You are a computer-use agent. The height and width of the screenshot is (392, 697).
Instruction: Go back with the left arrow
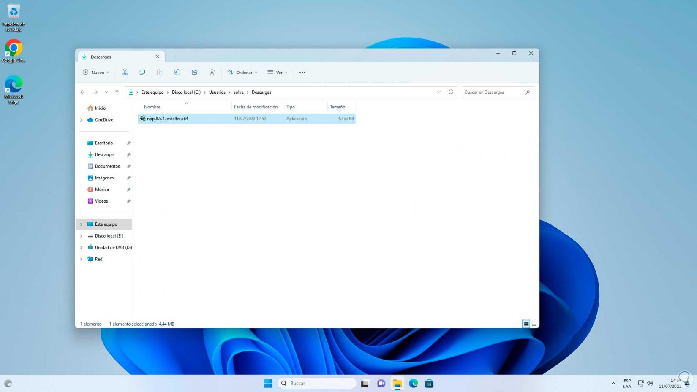click(83, 92)
